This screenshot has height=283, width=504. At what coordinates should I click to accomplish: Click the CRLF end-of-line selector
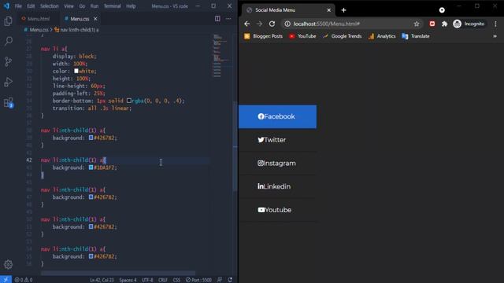pyautogui.click(x=163, y=280)
